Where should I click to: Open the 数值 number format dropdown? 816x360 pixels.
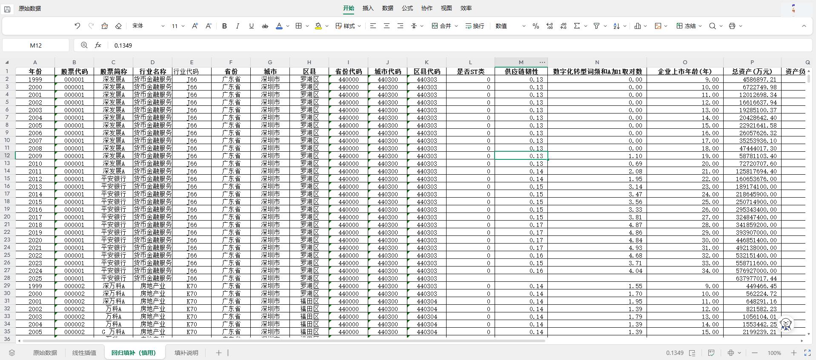(x=510, y=26)
